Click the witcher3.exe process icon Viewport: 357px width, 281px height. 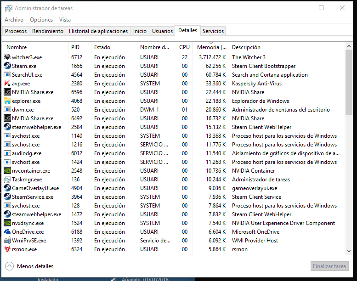point(7,57)
